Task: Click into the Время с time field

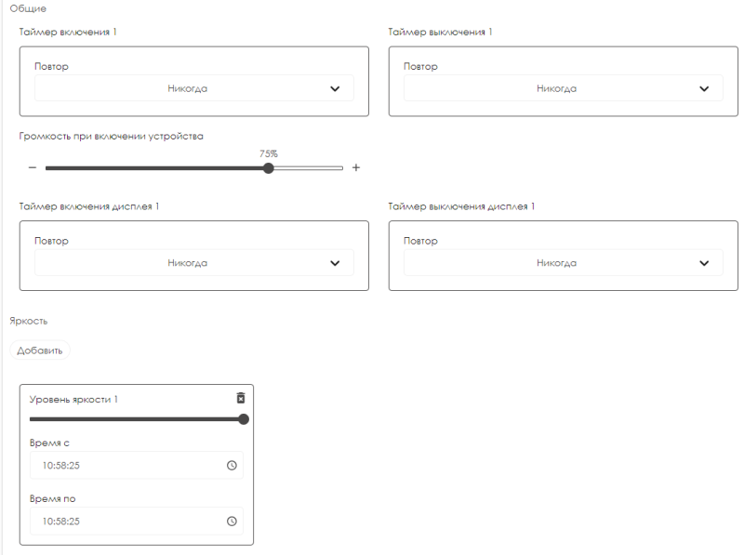Action: pos(121,466)
